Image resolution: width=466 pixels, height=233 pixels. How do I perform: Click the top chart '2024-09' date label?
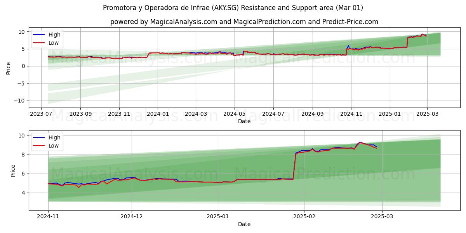pos(313,114)
